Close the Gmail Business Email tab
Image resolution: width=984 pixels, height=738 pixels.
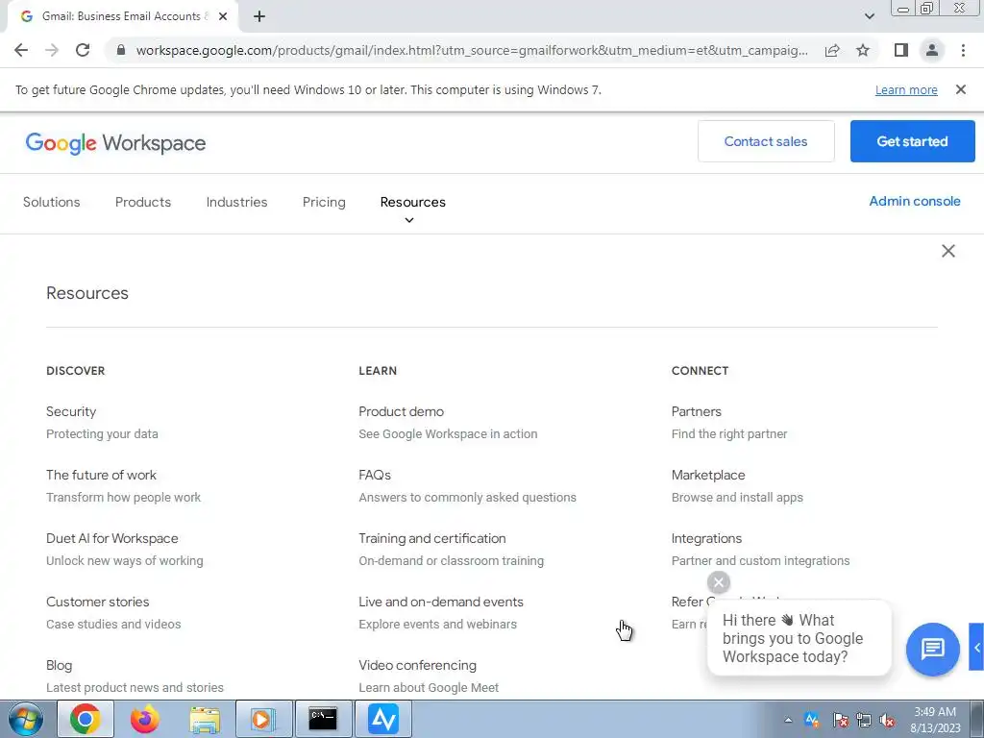[x=223, y=16]
